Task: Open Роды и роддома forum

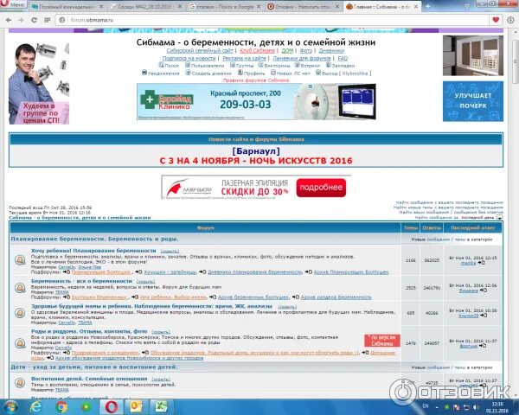Action: [89, 331]
